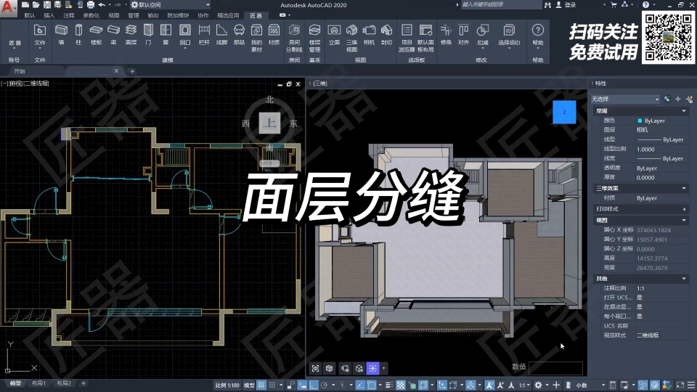Image resolution: width=697 pixels, height=392 pixels.
Task: Switch to the 布局1 layout tab
Action: click(x=38, y=383)
